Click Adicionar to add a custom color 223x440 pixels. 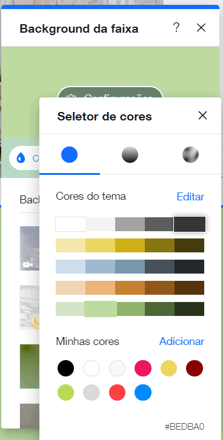coord(182,341)
